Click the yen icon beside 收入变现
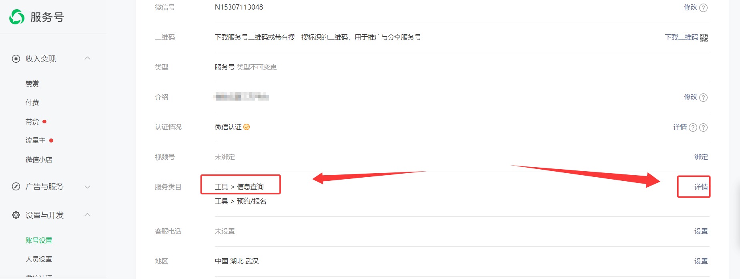The width and height of the screenshot is (740, 279). (16, 59)
